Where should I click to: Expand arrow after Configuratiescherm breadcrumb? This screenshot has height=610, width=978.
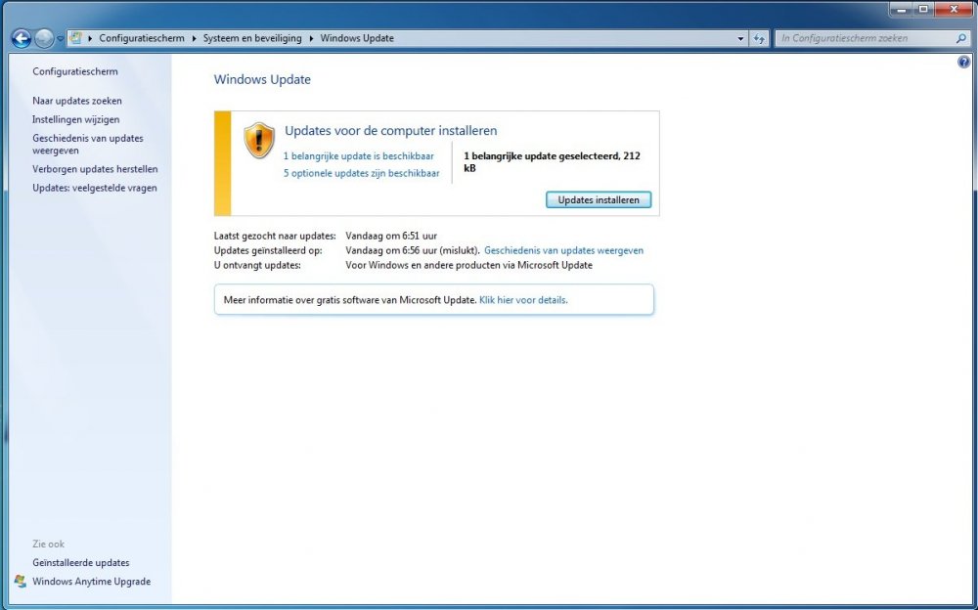tap(194, 38)
